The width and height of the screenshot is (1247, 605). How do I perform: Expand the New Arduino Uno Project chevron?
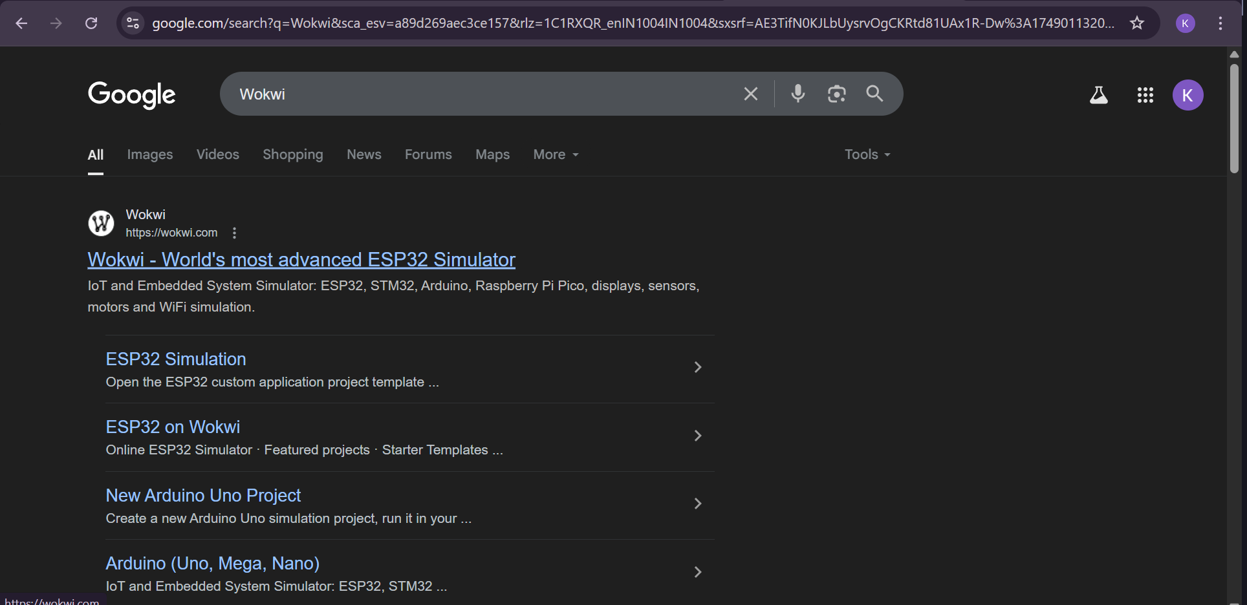tap(698, 504)
